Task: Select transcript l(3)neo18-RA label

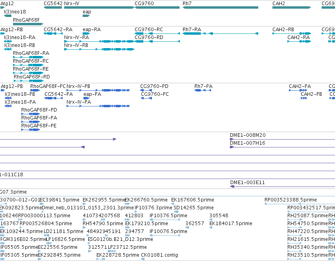Action: (20, 37)
